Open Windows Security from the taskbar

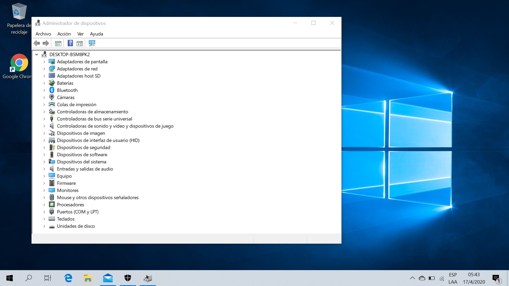tap(128, 278)
